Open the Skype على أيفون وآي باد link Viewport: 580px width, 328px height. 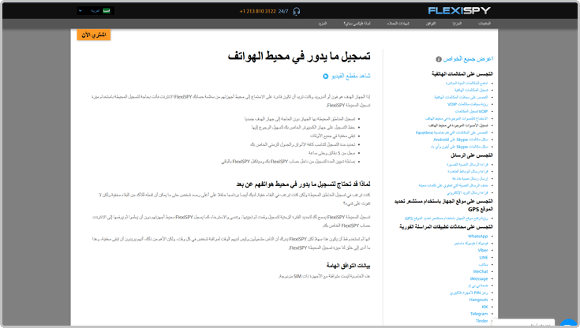(x=459, y=147)
